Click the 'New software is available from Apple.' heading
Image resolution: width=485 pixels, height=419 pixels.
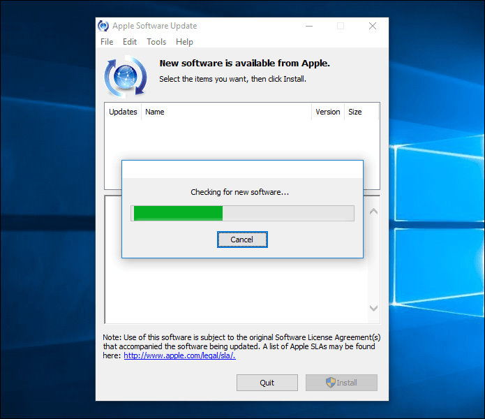[245, 63]
